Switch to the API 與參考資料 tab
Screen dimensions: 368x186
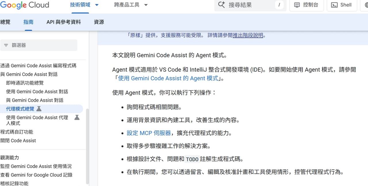coord(64,22)
